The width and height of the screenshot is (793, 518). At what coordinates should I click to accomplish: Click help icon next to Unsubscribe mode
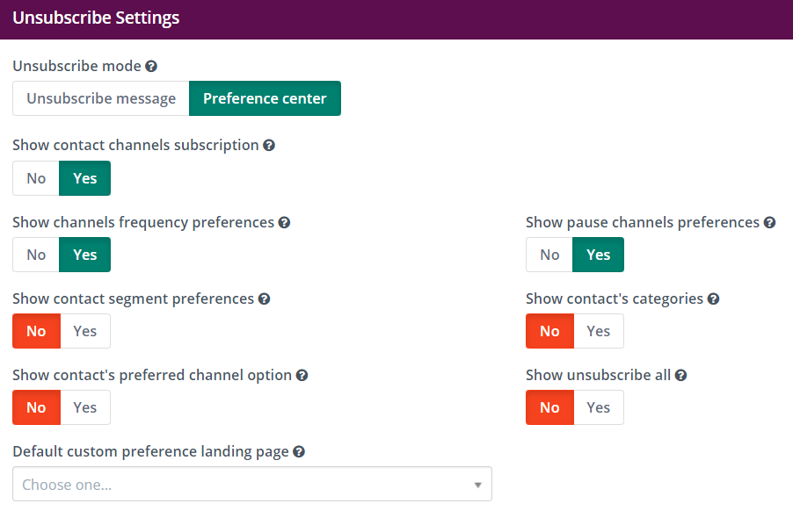(x=151, y=66)
